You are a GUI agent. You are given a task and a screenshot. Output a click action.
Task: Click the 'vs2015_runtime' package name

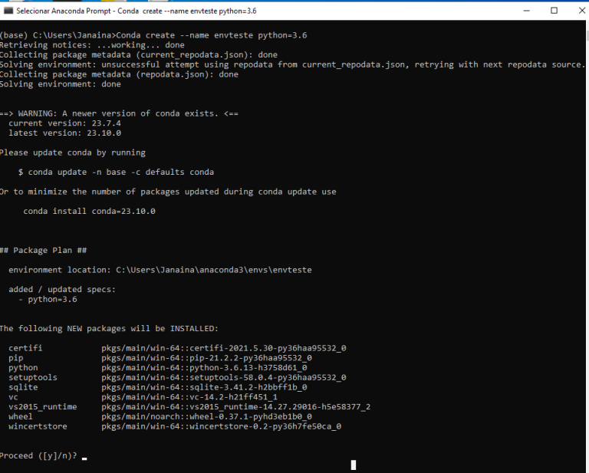tap(43, 406)
